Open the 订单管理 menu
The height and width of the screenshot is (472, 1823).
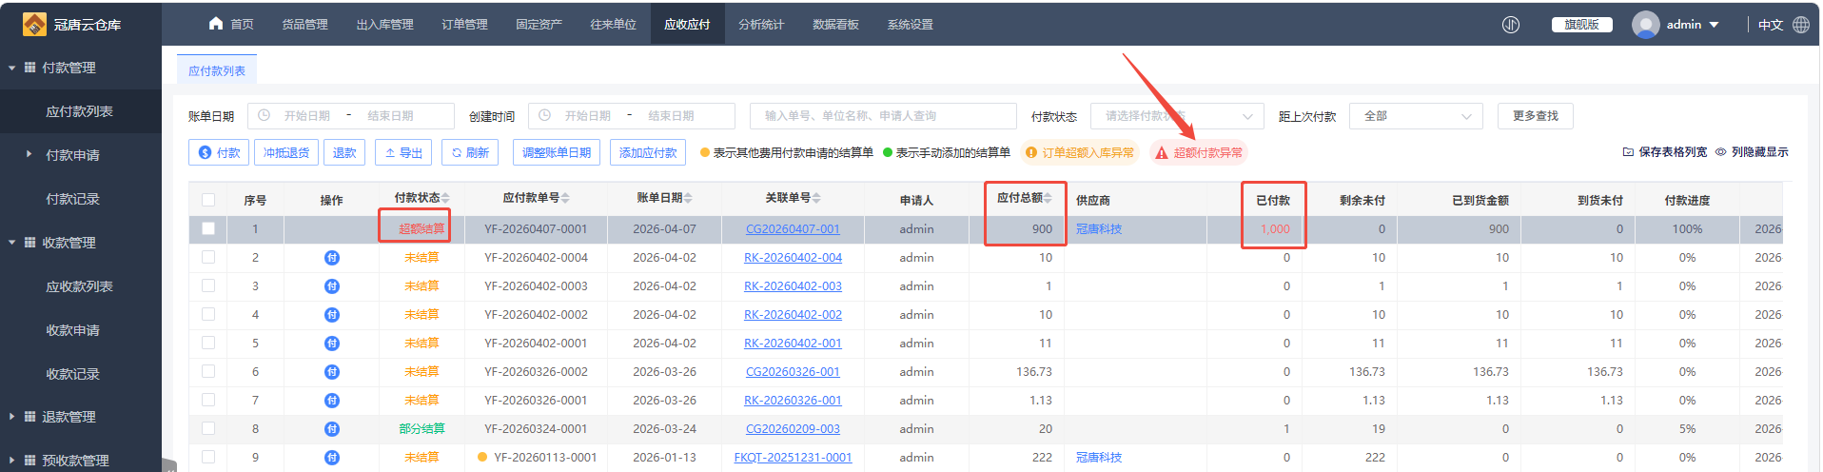pos(464,24)
